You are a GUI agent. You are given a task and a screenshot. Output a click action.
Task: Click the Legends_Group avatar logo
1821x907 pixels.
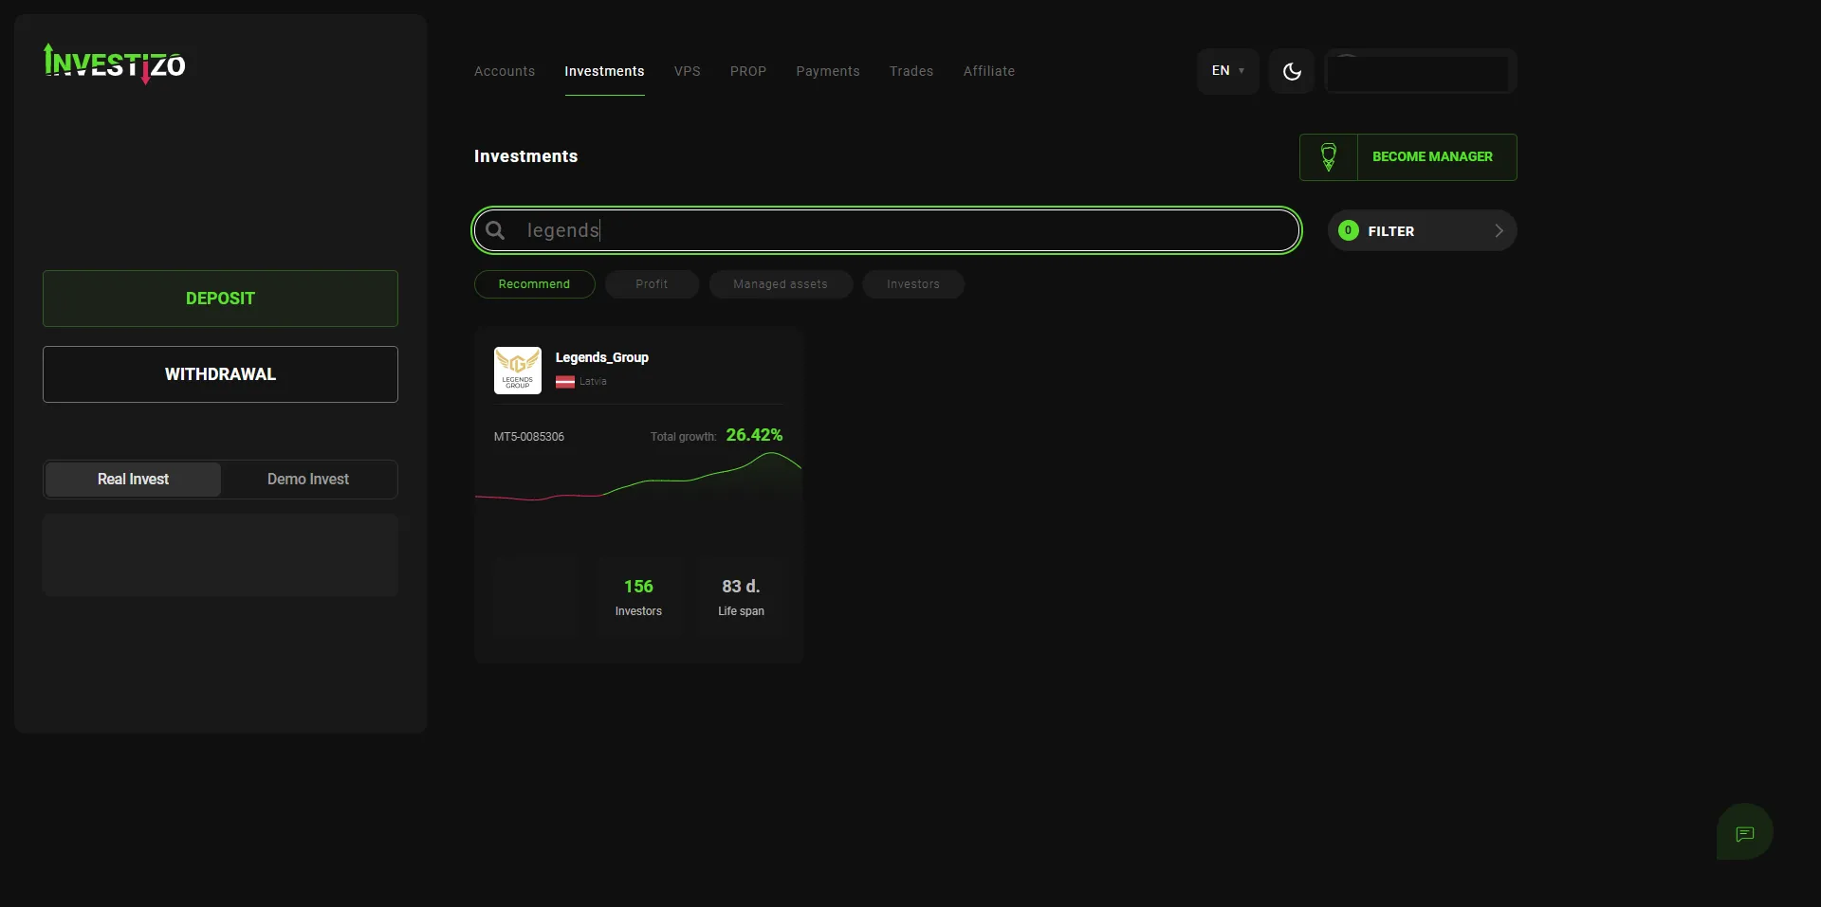click(518, 371)
